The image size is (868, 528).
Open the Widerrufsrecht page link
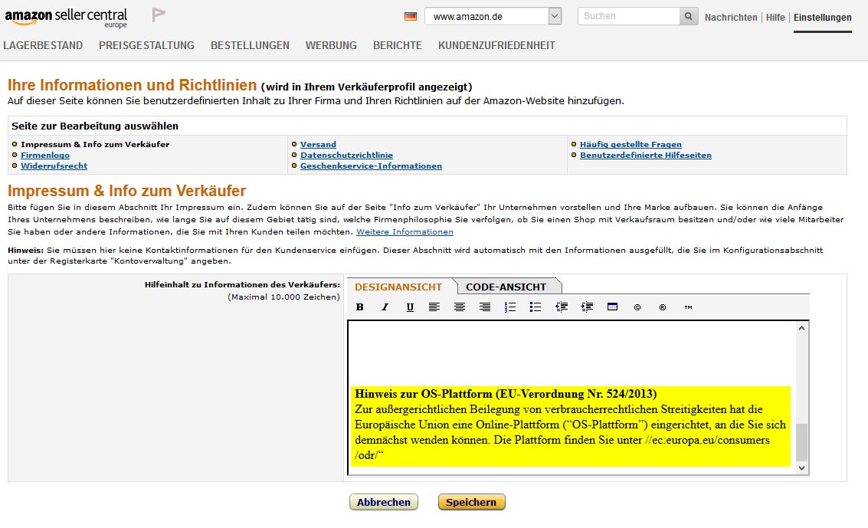[x=54, y=166]
